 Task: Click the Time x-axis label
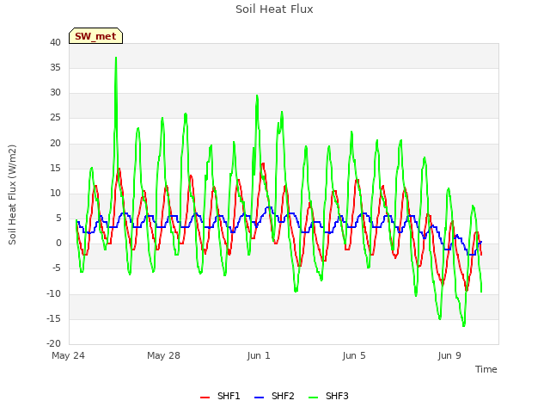486,369
